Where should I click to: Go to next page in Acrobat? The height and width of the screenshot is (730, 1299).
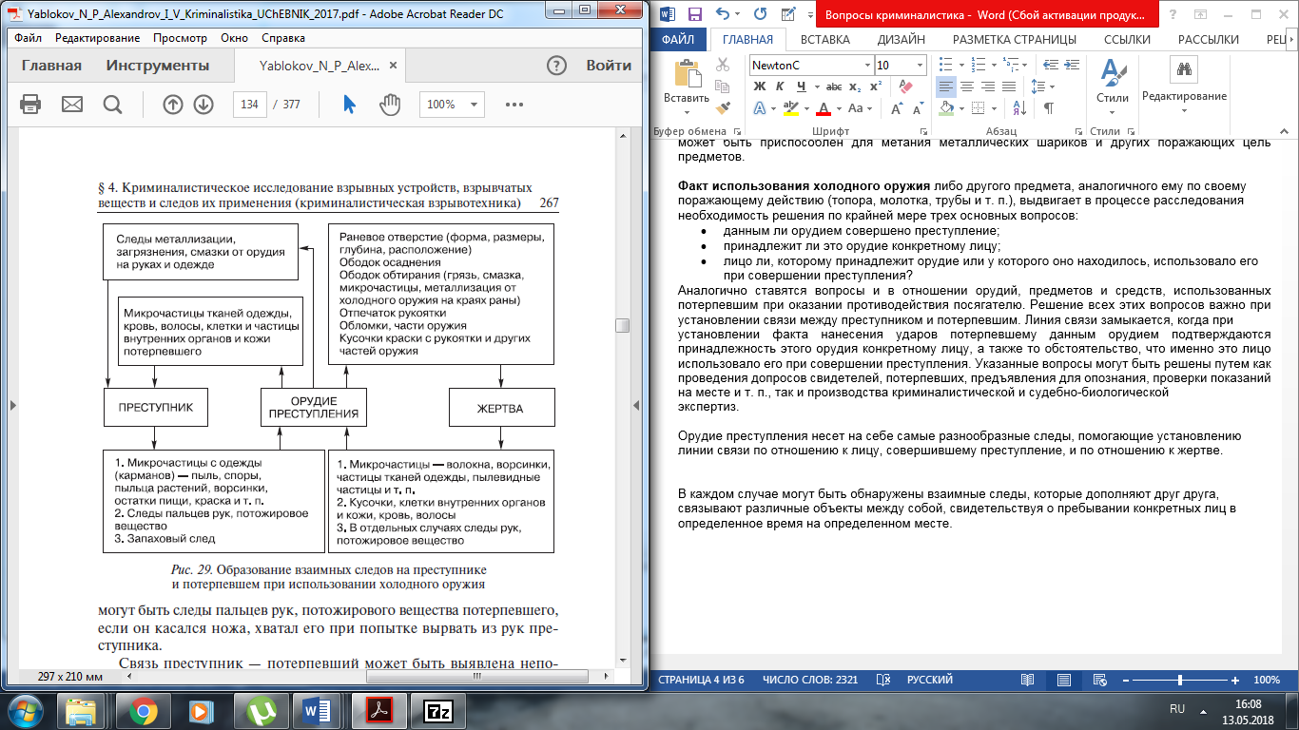click(203, 105)
